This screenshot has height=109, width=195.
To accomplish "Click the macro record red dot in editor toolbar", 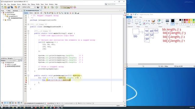I will pyautogui.click(x=70, y=13).
